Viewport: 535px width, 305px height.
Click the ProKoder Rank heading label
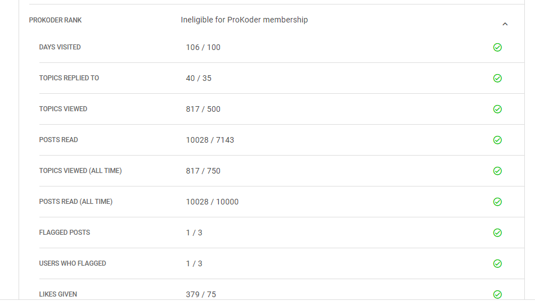[55, 20]
